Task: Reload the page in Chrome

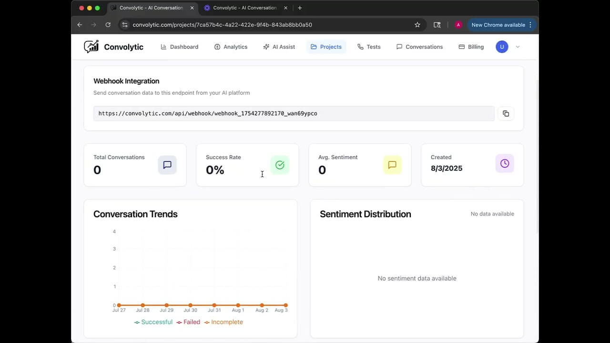Action: point(108,25)
